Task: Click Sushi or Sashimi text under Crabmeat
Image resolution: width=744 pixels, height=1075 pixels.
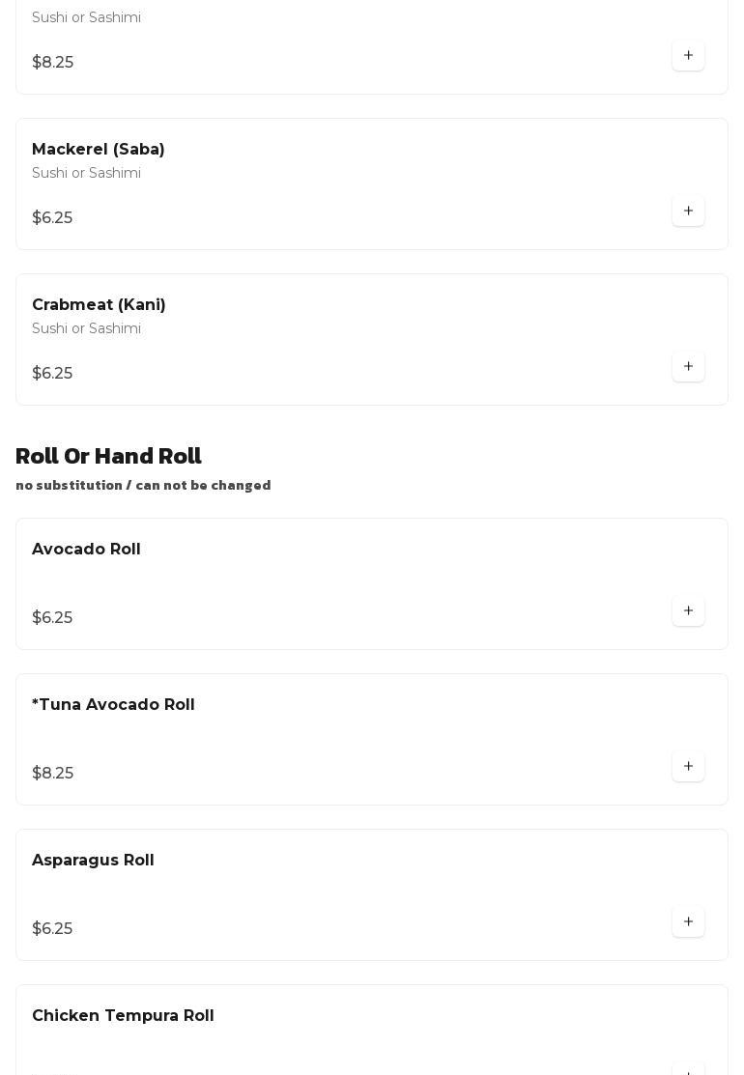Action: coord(86,328)
